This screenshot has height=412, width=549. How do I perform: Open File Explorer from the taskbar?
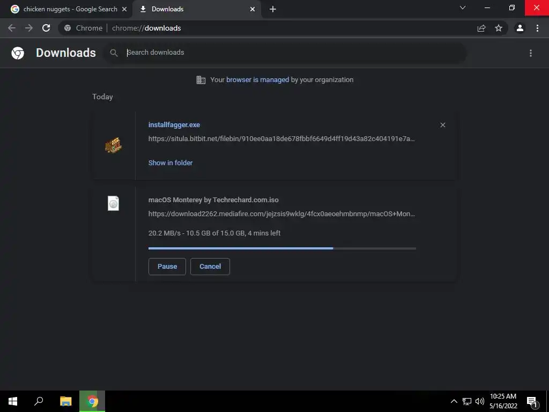(65, 401)
